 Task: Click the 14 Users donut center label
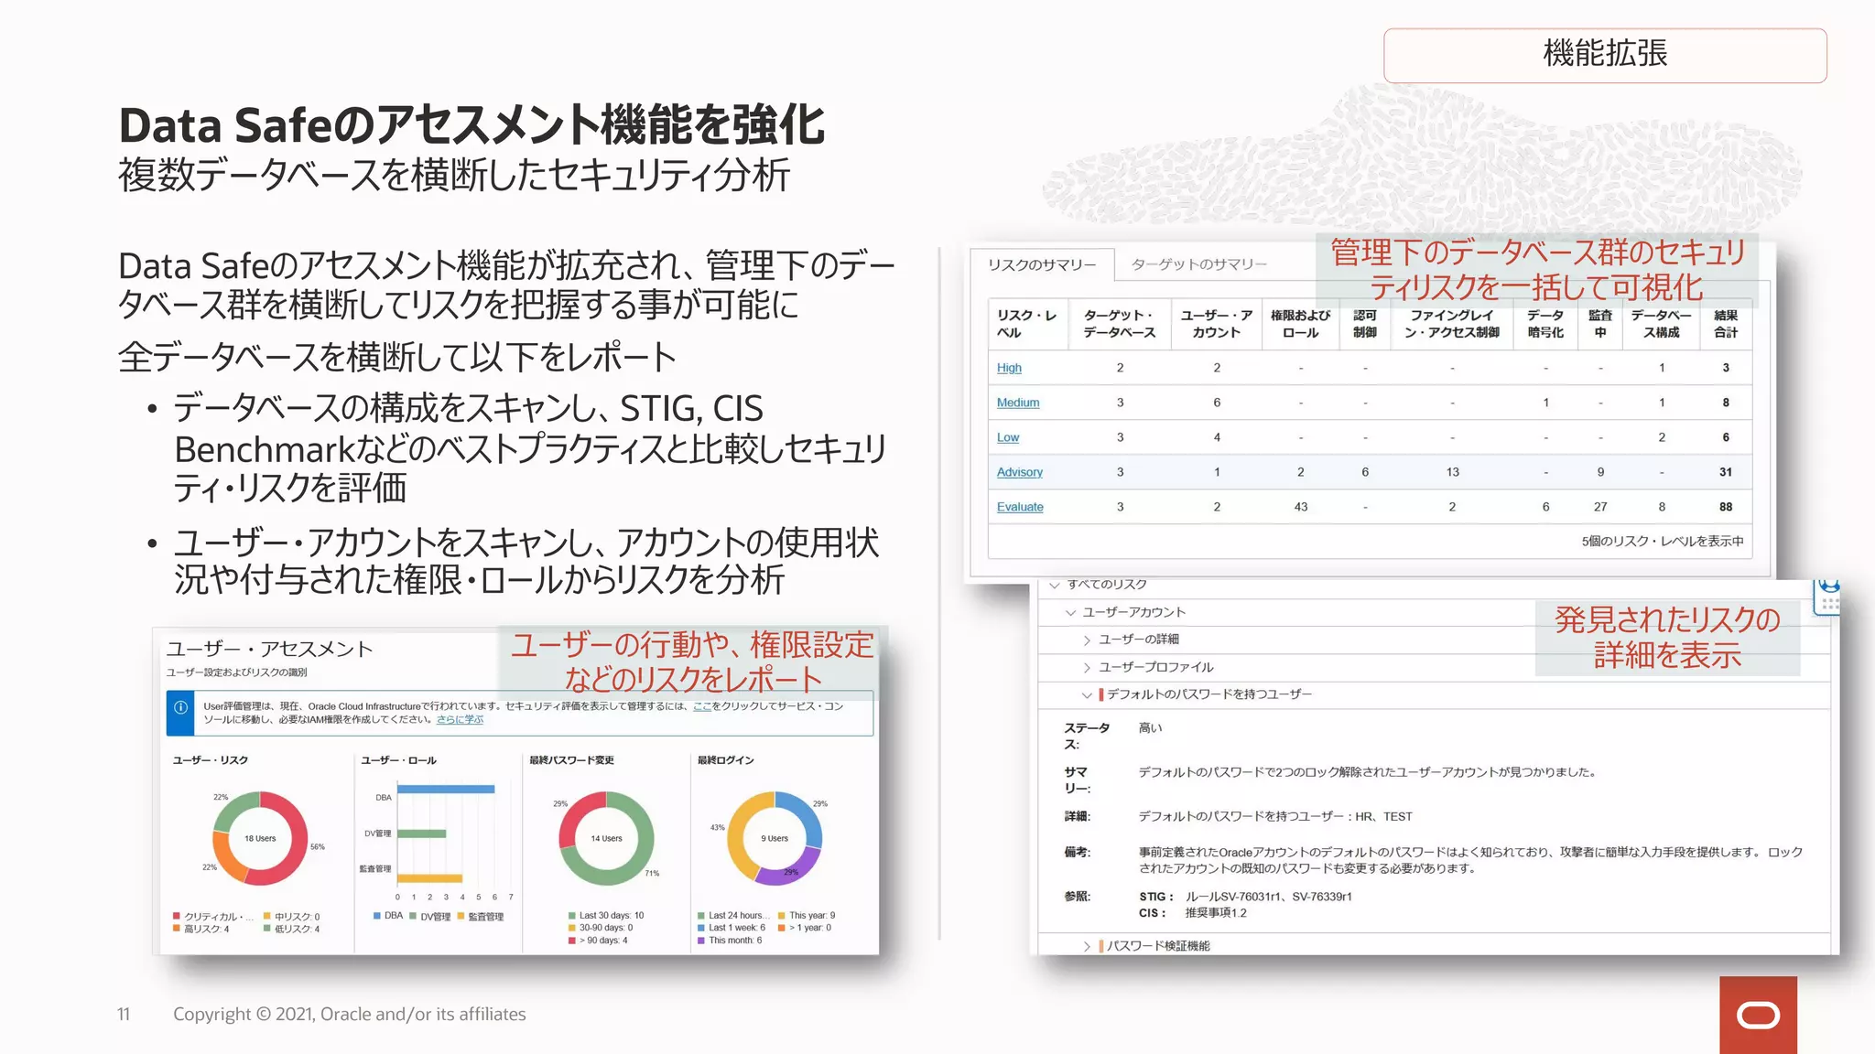606,839
